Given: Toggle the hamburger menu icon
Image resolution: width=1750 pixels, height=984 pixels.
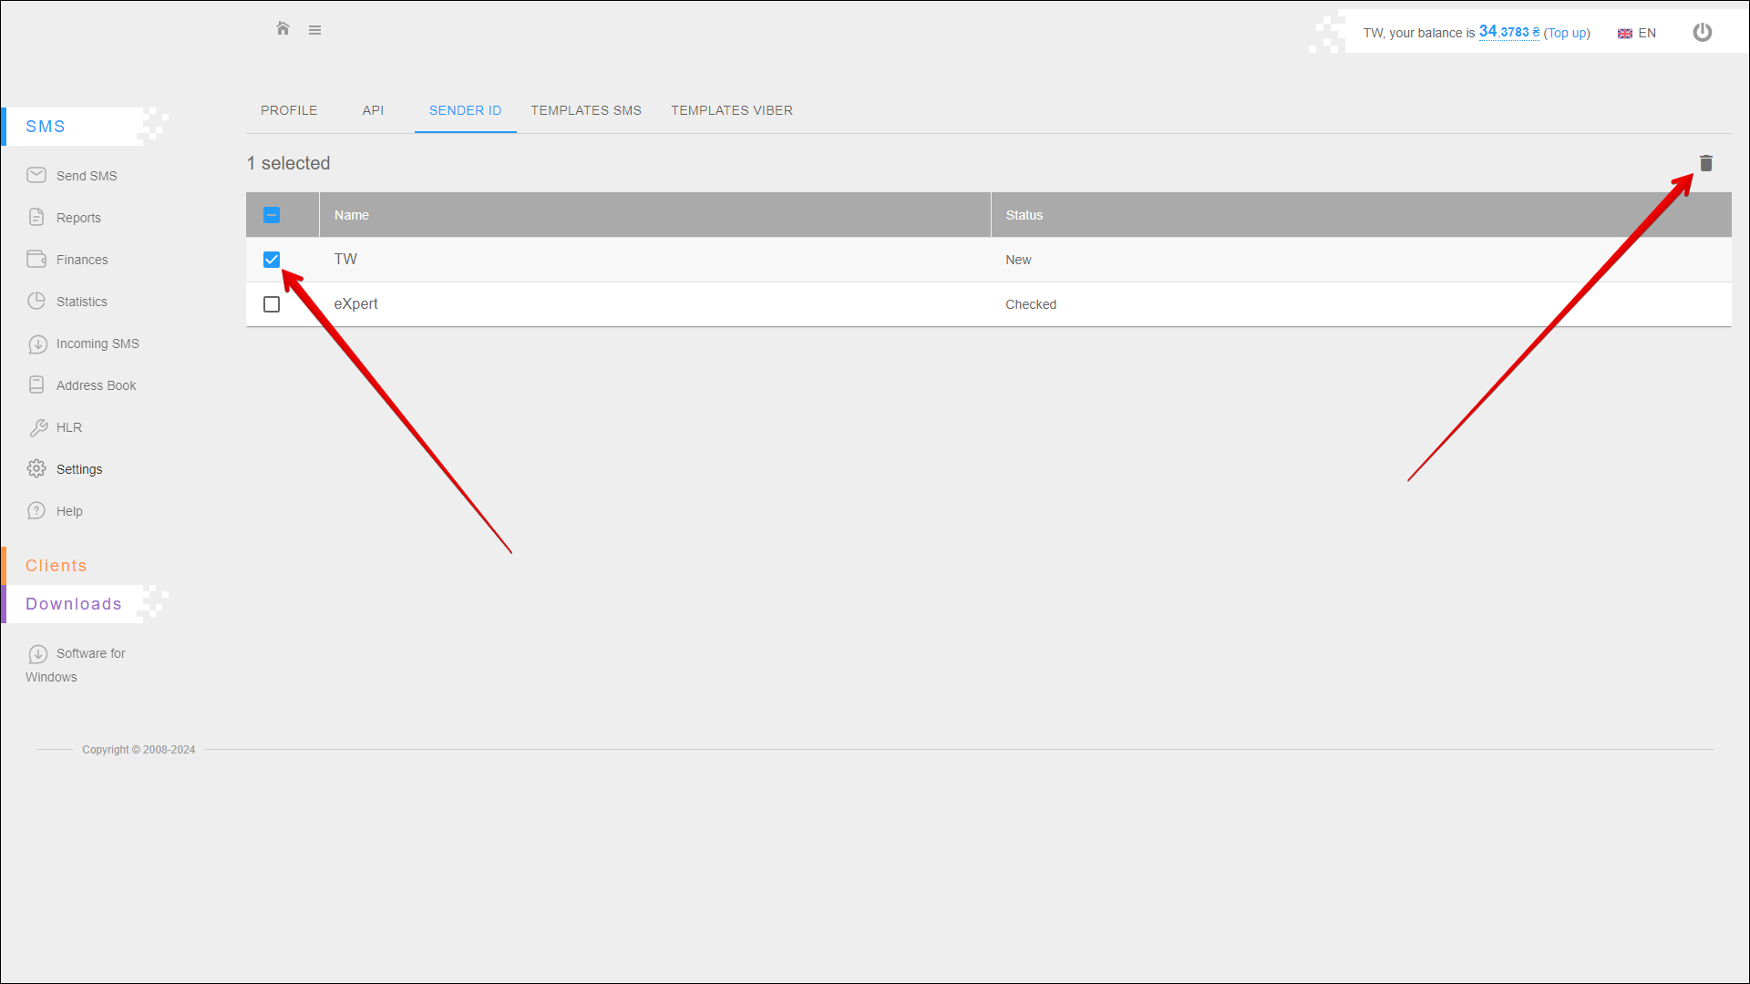Looking at the screenshot, I should (x=314, y=30).
